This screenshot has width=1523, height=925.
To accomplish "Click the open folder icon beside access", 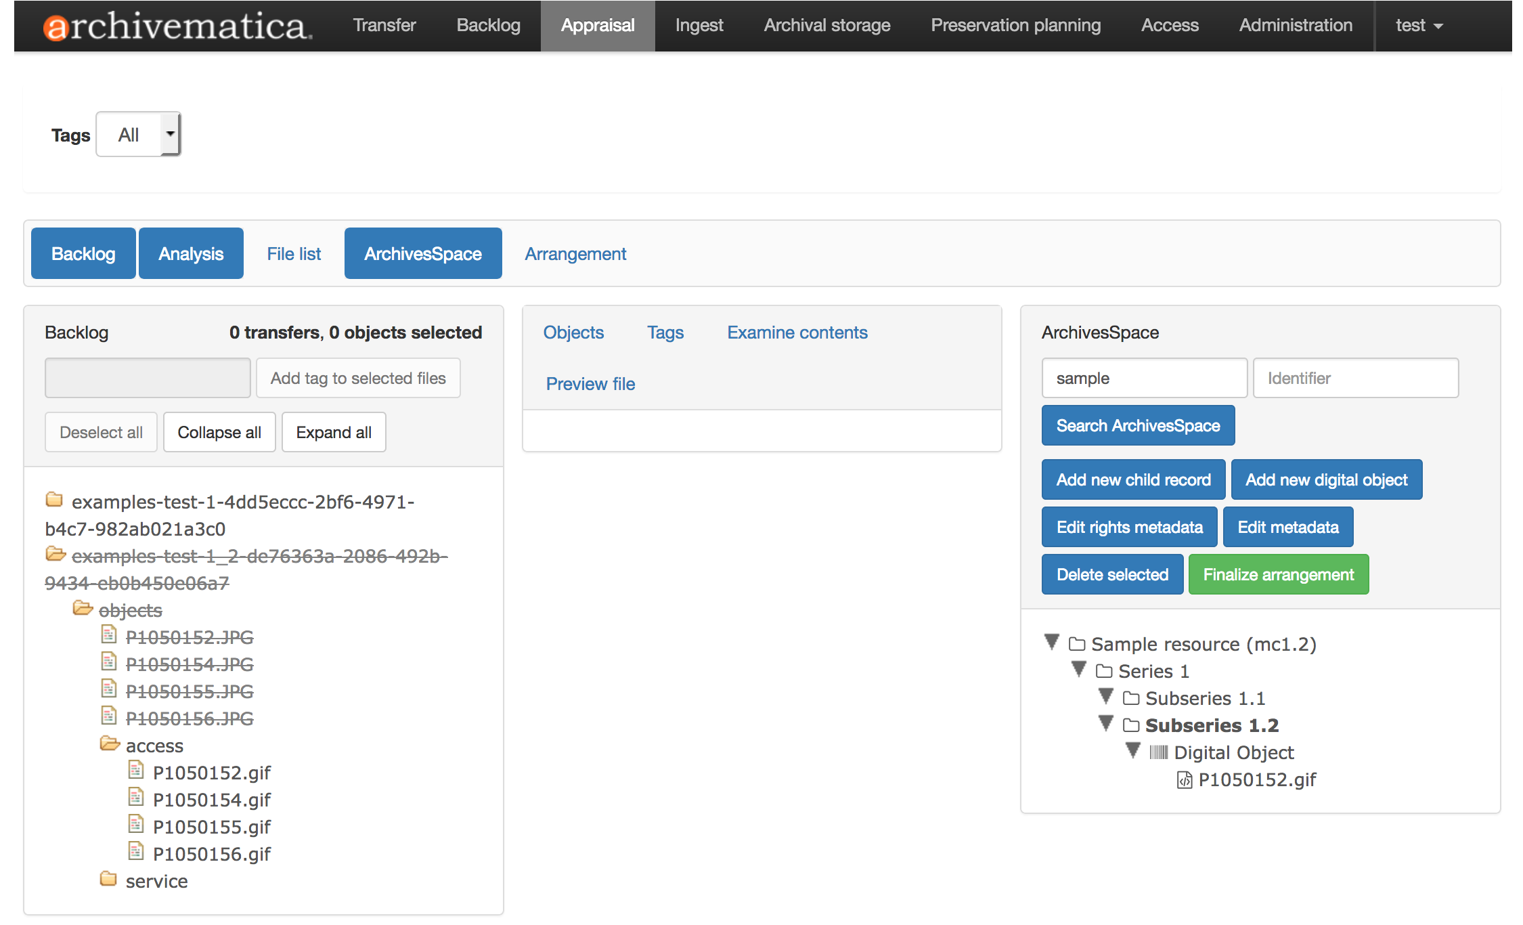I will point(110,744).
